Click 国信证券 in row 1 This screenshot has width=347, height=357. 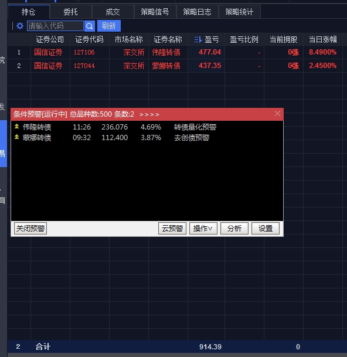coord(48,52)
